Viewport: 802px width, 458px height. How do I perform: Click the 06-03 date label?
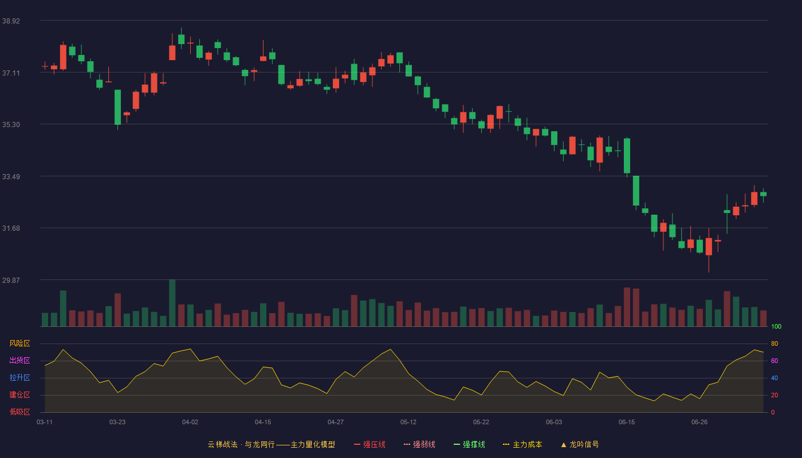click(x=554, y=422)
